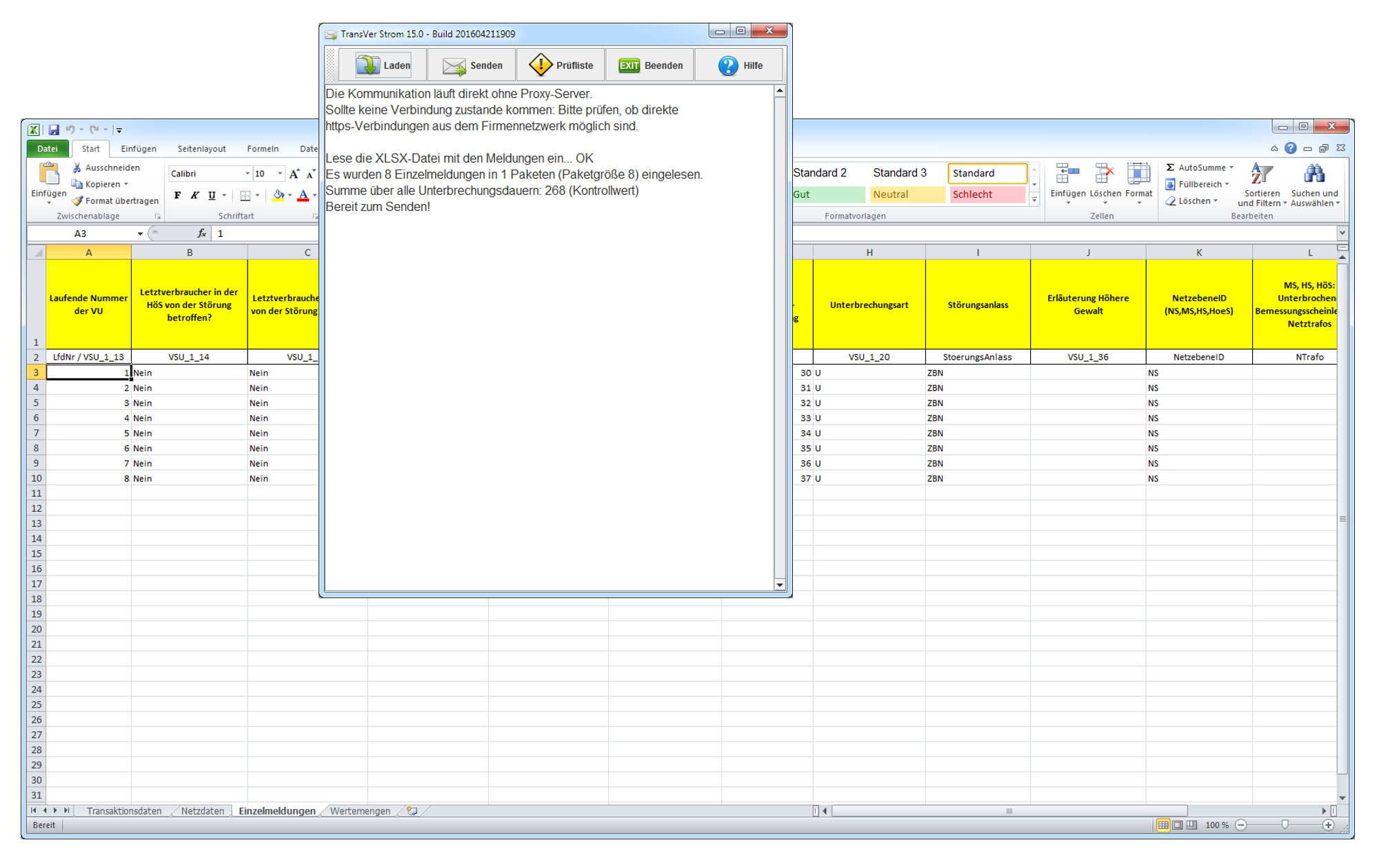Click the Beenden EXIT button
The height and width of the screenshot is (860, 1379).
pos(650,65)
